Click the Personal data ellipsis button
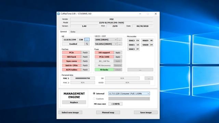Screen dimensions: 219x123 pos(149,78)
